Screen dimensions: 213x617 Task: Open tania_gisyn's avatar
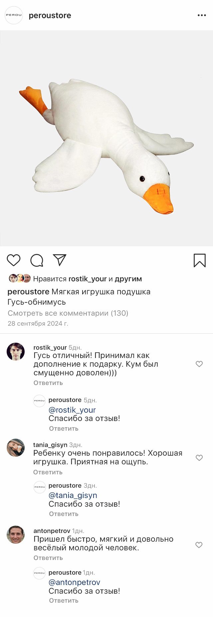click(x=16, y=448)
